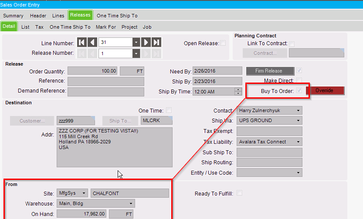Switch to the Summary tab
This screenshot has height=219, width=363.
pyautogui.click(x=13, y=16)
